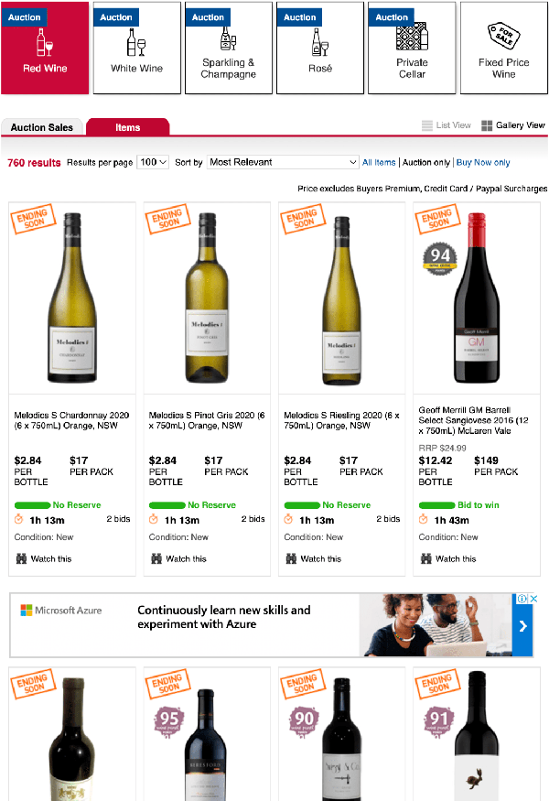Viewport: 549px width, 801px height.
Task: Click No Reserve green bar on Riesling
Action: (302, 505)
